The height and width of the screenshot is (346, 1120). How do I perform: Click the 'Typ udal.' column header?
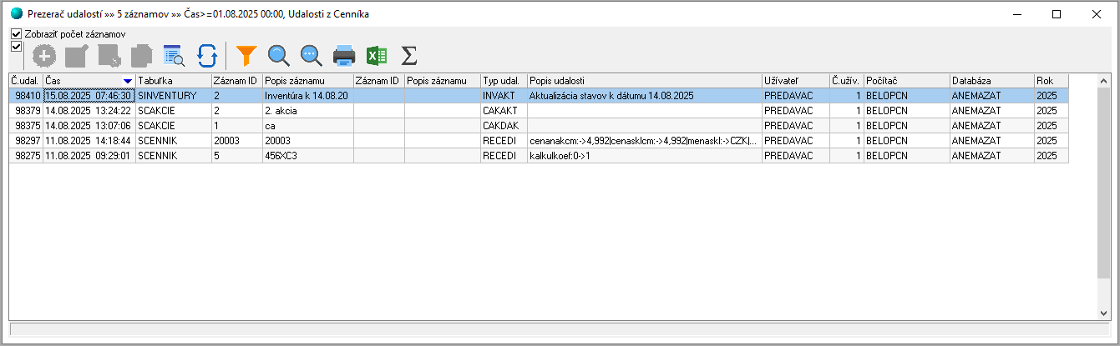pos(503,81)
